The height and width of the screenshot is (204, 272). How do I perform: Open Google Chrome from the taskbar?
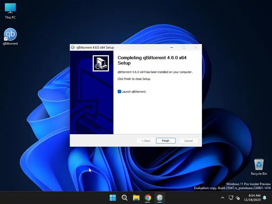coord(148,198)
